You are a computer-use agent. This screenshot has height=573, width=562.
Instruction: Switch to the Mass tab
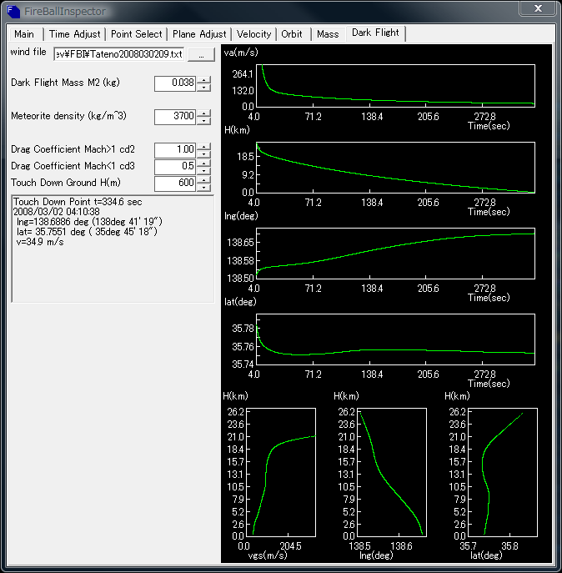coord(328,34)
